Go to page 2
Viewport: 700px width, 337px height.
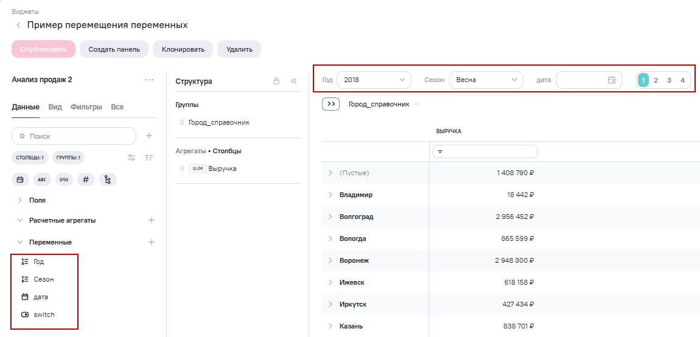pyautogui.click(x=656, y=80)
